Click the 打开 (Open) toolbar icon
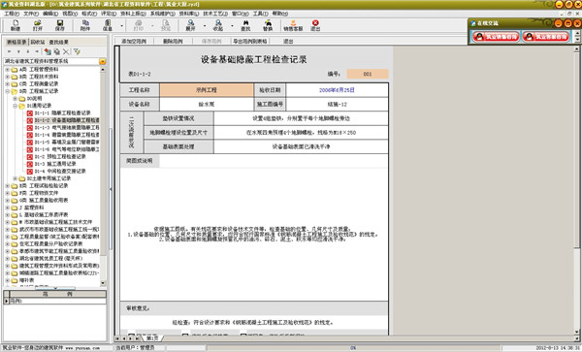 click(38, 25)
